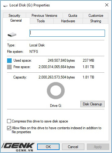Click the NTFS file system value

pyautogui.click(x=34, y=52)
